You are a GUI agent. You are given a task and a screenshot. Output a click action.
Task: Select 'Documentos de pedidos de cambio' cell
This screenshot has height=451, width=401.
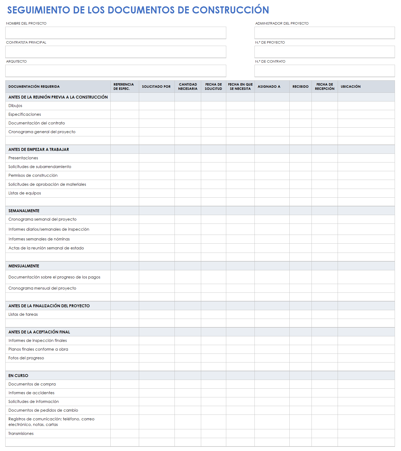pyautogui.click(x=58, y=410)
